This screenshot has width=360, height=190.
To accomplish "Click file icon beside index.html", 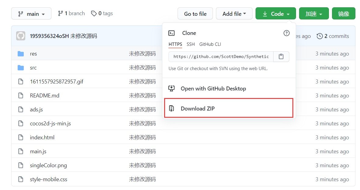I will click(21, 137).
